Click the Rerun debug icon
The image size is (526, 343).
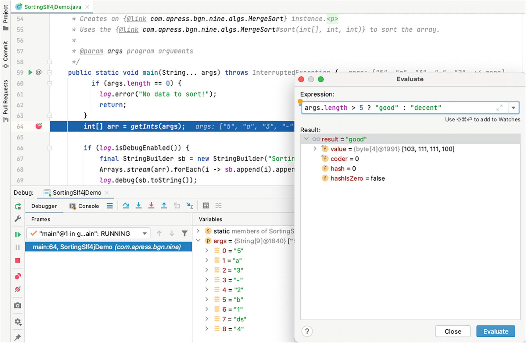(x=18, y=206)
